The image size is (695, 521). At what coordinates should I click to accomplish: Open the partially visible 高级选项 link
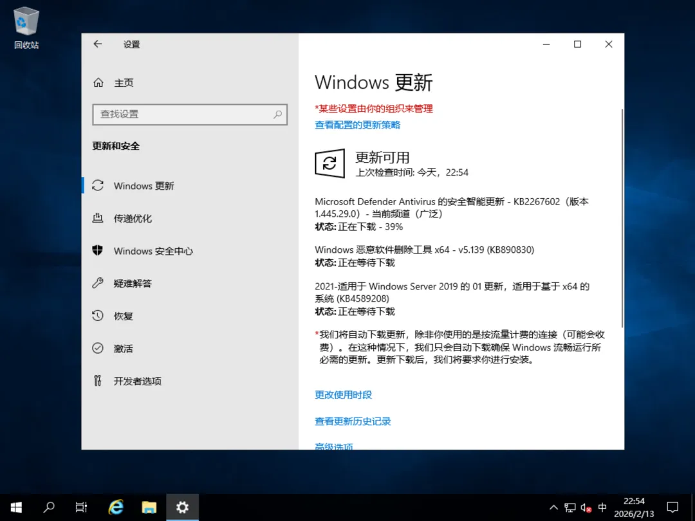pos(334,446)
